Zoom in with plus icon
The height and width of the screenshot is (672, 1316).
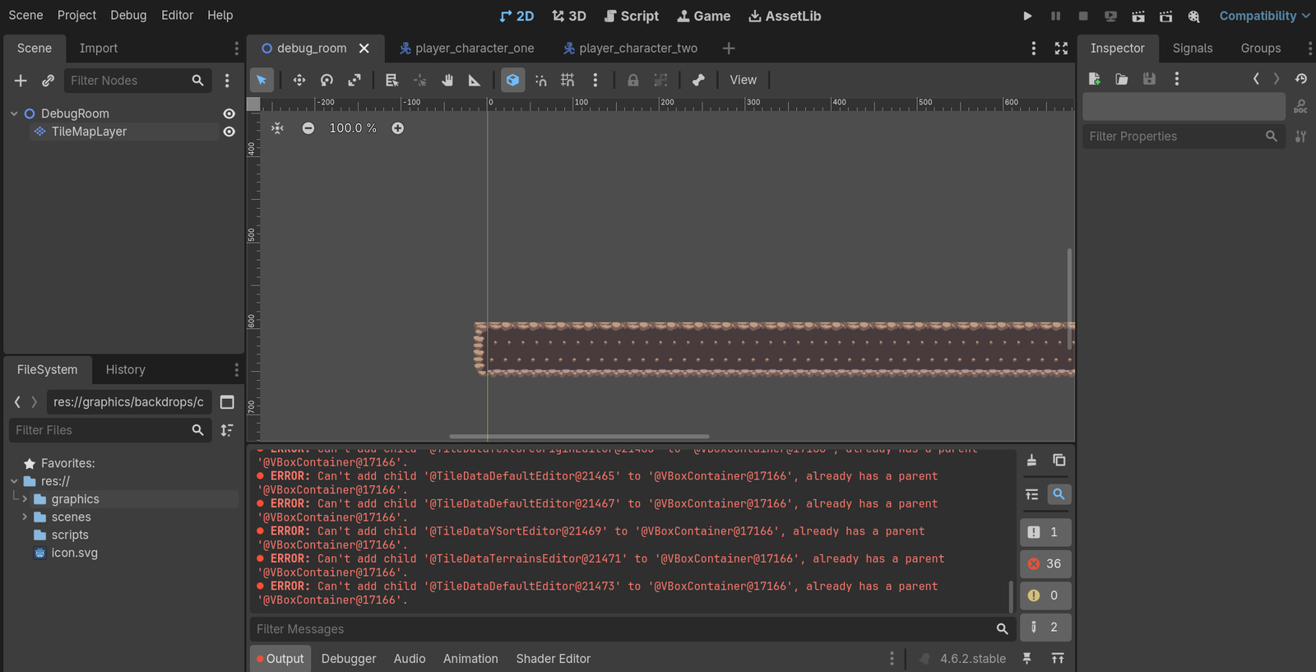pyautogui.click(x=398, y=128)
